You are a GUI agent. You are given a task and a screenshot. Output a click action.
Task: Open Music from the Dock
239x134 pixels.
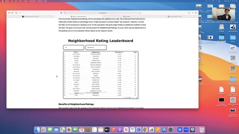pyautogui.click(x=114, y=130)
